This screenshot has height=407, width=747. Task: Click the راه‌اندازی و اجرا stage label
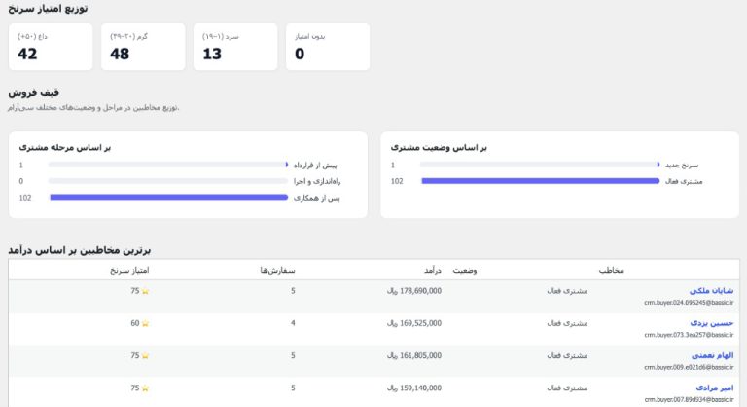pos(317,181)
